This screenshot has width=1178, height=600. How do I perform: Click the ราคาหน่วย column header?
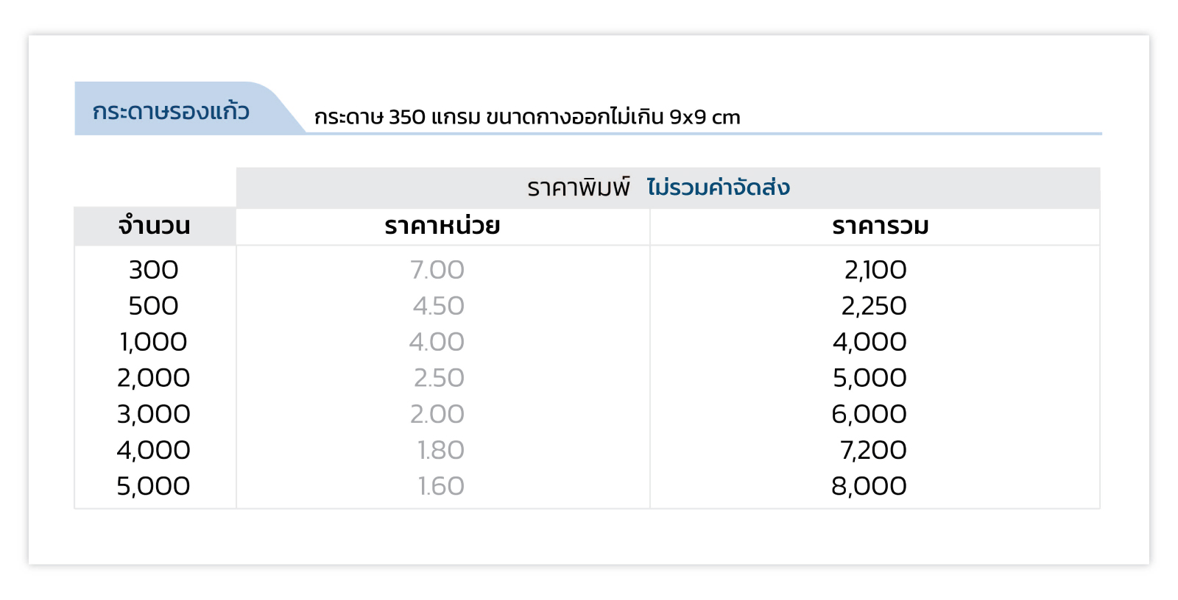442,226
